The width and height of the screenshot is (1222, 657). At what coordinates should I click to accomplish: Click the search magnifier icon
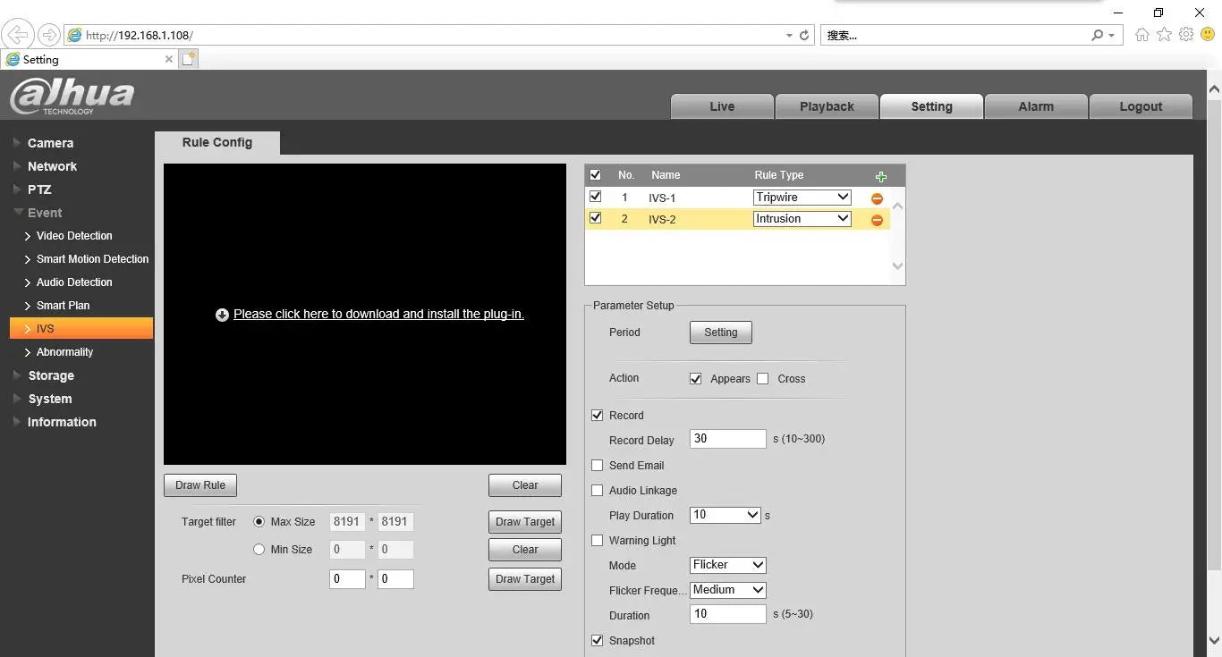point(1098,36)
